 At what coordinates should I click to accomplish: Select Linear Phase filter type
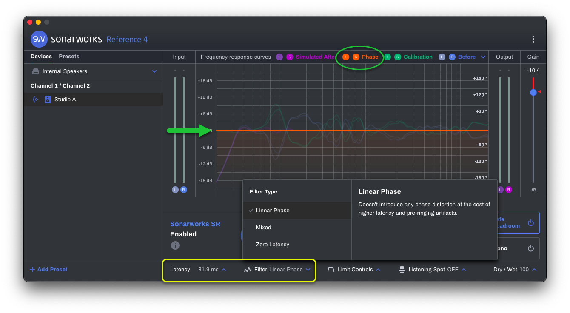point(297,211)
